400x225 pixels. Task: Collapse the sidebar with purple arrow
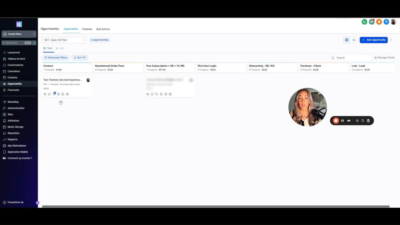(x=37, y=202)
